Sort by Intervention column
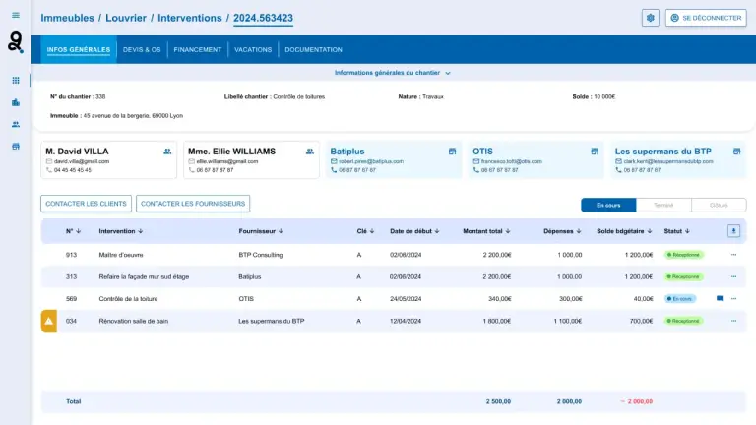Image resolution: width=756 pixels, height=425 pixels. [121, 231]
